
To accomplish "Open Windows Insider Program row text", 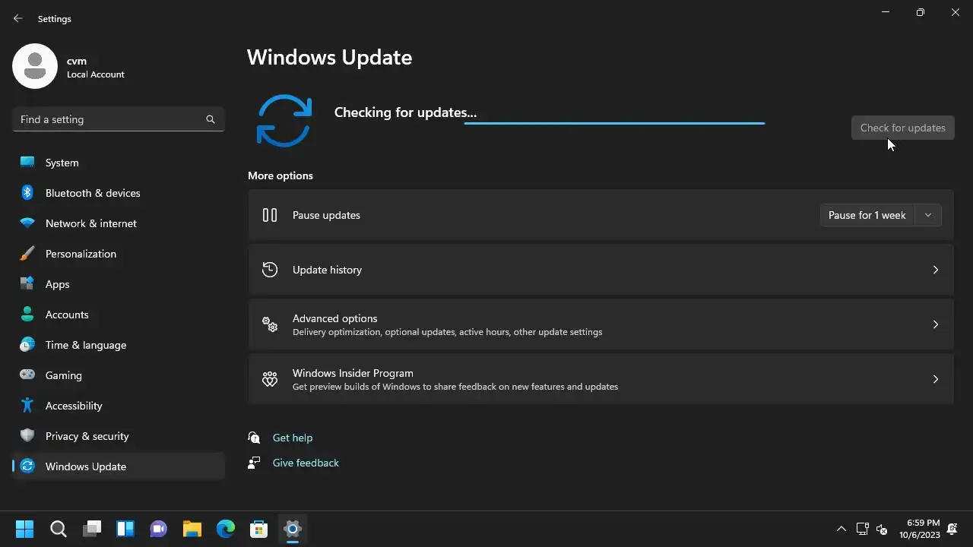I will coord(455,379).
